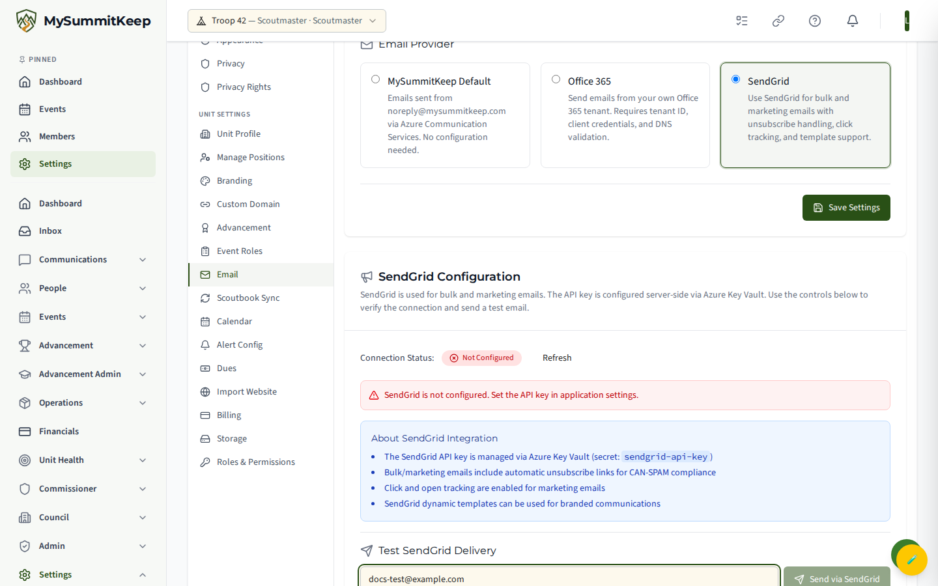Viewport: 938px width, 586px height.
Task: Open Billing in unit settings
Action: (261, 415)
